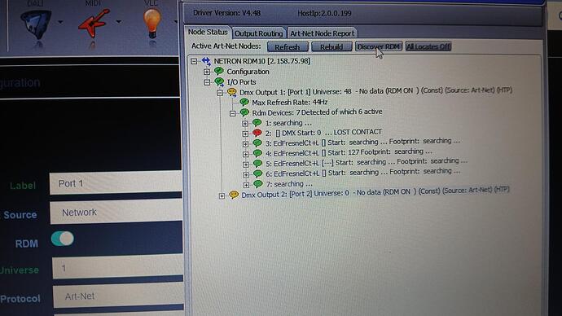This screenshot has width=562, height=316.
Task: Click the green Max Refresh Rate icon
Action: (244, 102)
